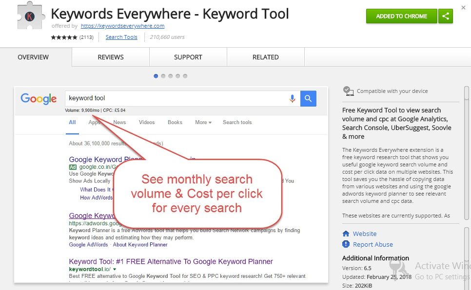Open the Search Tools category link
471x290 pixels.
point(121,37)
